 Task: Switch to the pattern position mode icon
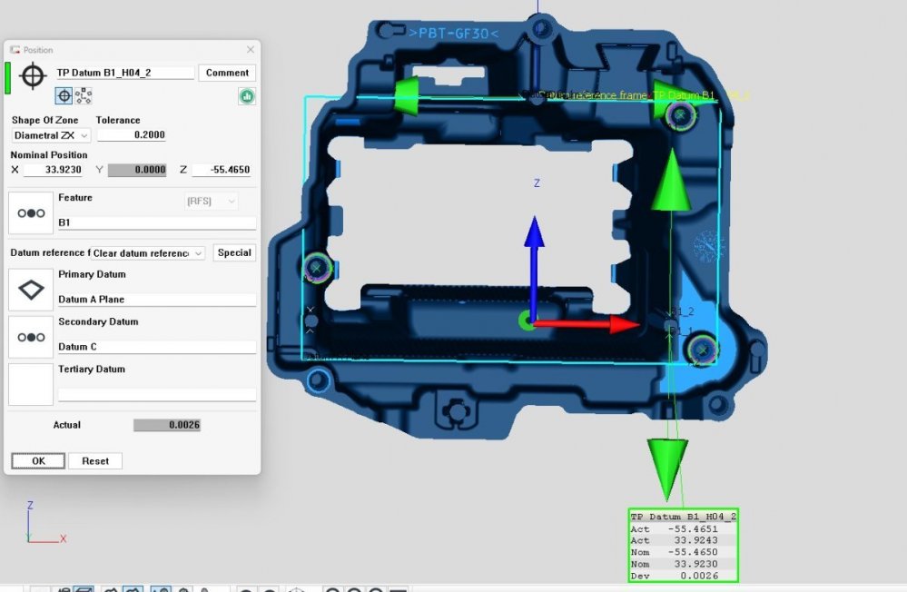pos(83,95)
